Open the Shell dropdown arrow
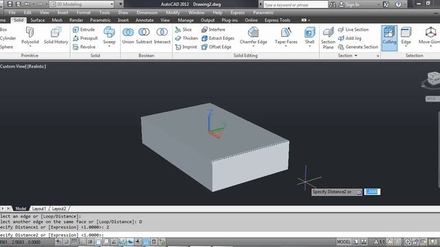This screenshot has height=247, width=440. click(x=309, y=47)
